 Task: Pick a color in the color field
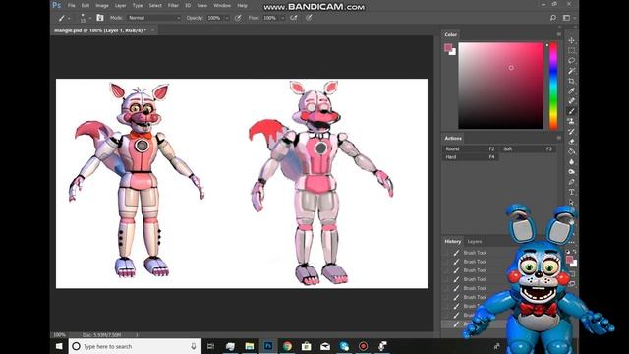coord(500,86)
